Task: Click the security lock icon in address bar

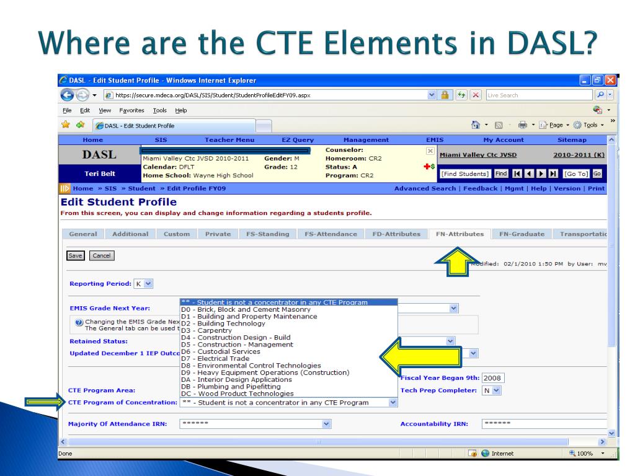Action: coord(445,95)
